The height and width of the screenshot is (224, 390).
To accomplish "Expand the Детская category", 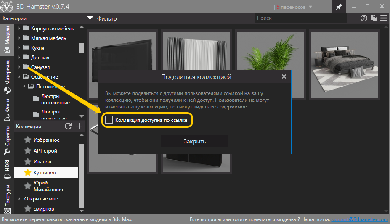I will (x=19, y=57).
